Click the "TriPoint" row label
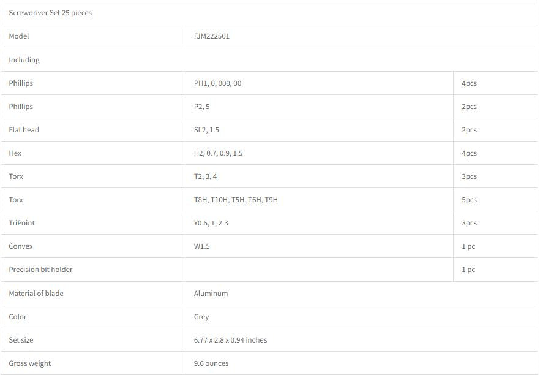The height and width of the screenshot is (375, 540). 21,223
